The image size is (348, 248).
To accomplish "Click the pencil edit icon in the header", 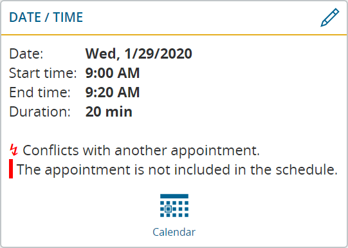I will coord(330,17).
